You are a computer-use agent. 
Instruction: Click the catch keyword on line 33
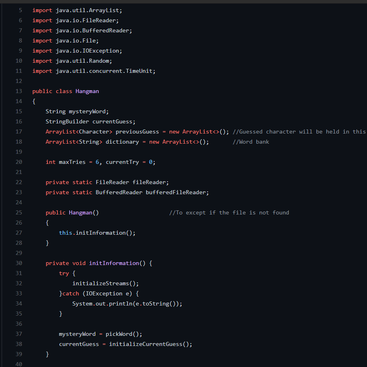click(70, 293)
